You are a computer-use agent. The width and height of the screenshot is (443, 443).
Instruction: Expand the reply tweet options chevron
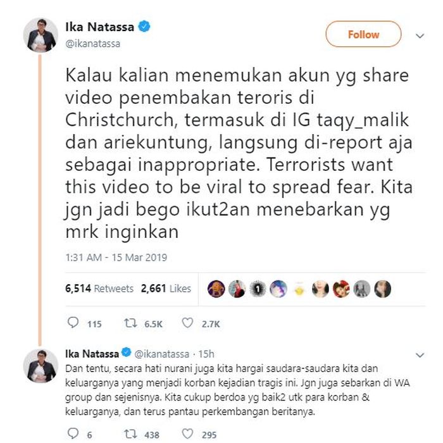coord(420,355)
